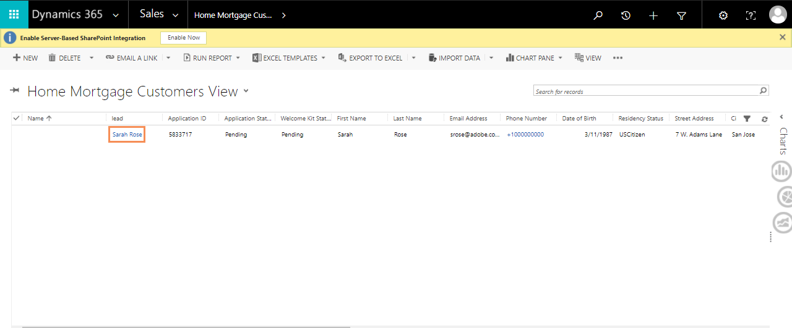Select the 5833717 application ID cell
The width and height of the screenshot is (792, 328).
[180, 134]
